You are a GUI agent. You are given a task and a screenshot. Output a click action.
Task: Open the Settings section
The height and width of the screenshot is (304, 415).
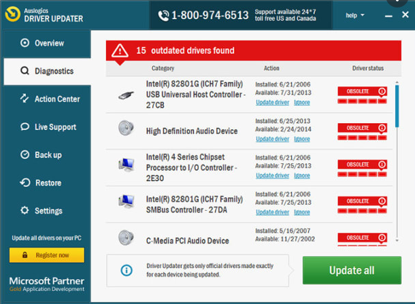(x=48, y=211)
